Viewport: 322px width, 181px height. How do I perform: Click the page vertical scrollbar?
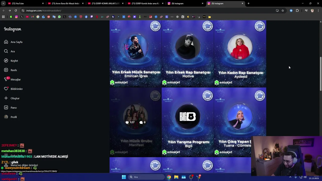320,74
